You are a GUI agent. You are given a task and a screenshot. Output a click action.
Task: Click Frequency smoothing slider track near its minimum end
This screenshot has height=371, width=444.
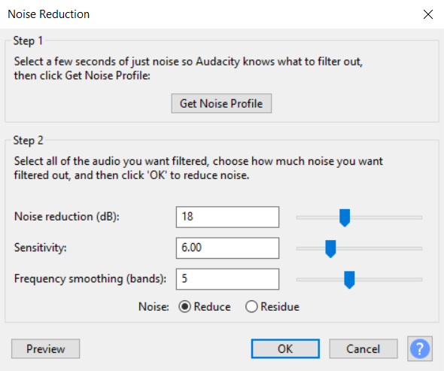(x=301, y=279)
